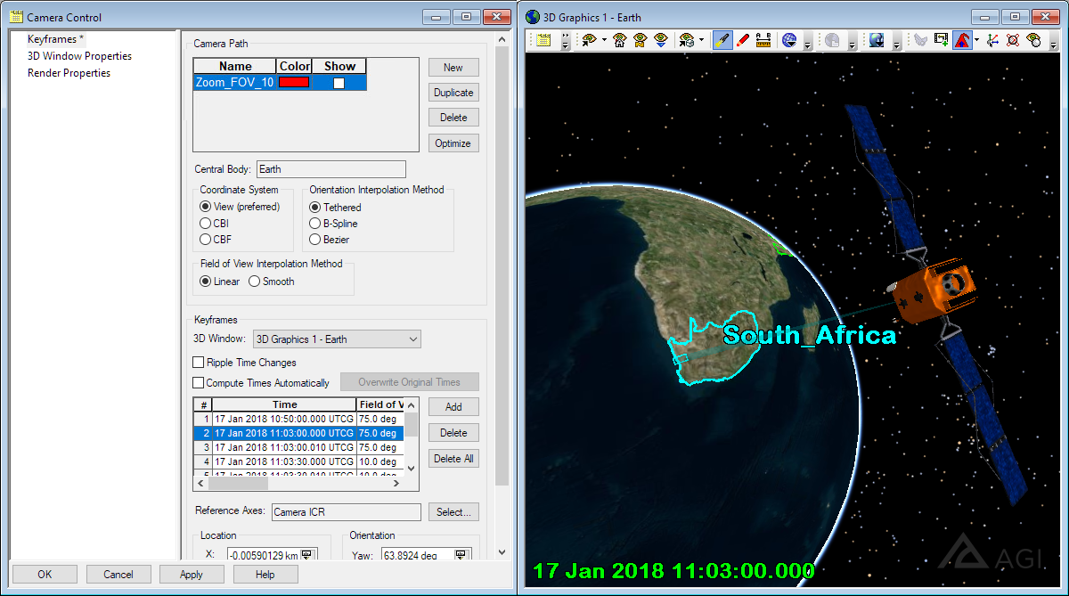Expand toolbar overflow after wireframe globe icon
1069x596 pixels.
click(x=807, y=42)
